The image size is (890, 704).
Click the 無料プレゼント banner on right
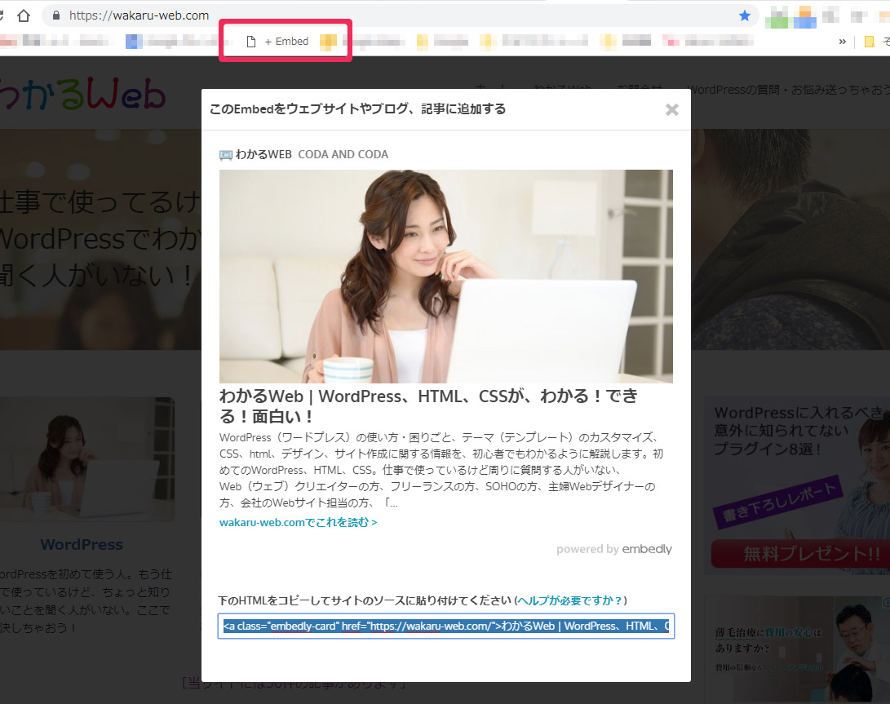point(798,555)
